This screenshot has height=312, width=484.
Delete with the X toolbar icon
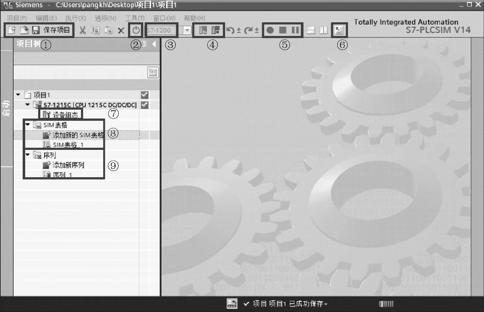click(121, 31)
